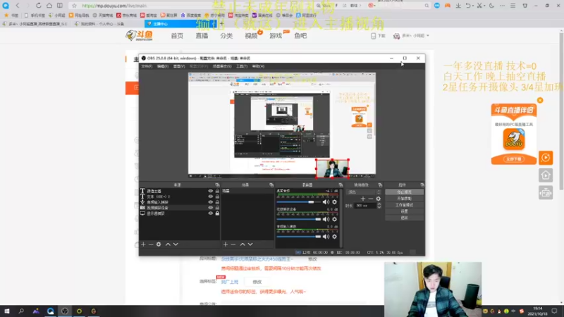The image size is (564, 317).
Task: Move selected source down in Sources list
Action: point(176,244)
